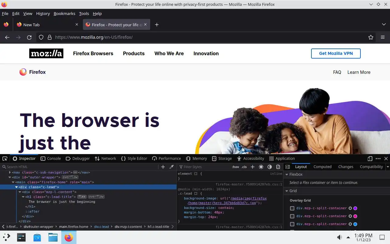Open the Firefox Browsers navigation item
The height and width of the screenshot is (244, 390).
[x=93, y=53]
